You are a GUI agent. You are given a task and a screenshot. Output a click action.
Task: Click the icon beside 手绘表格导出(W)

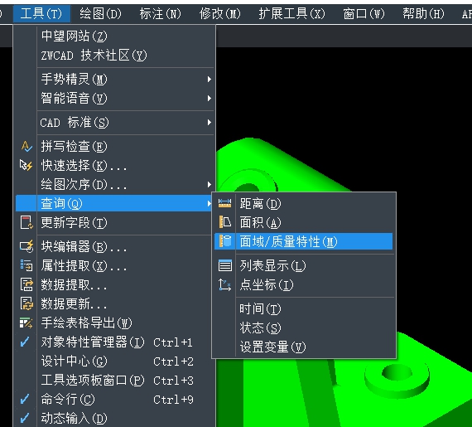(26, 323)
